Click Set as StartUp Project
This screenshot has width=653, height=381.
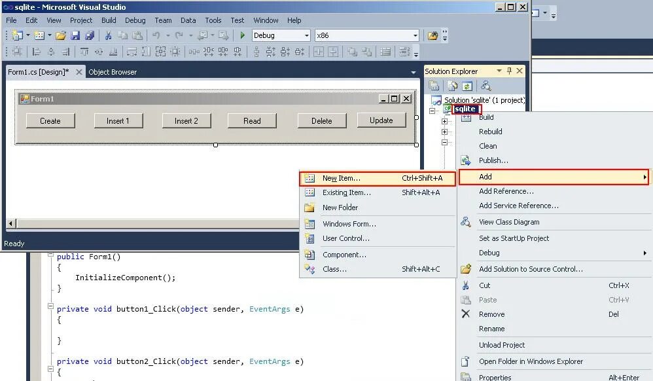(554, 238)
